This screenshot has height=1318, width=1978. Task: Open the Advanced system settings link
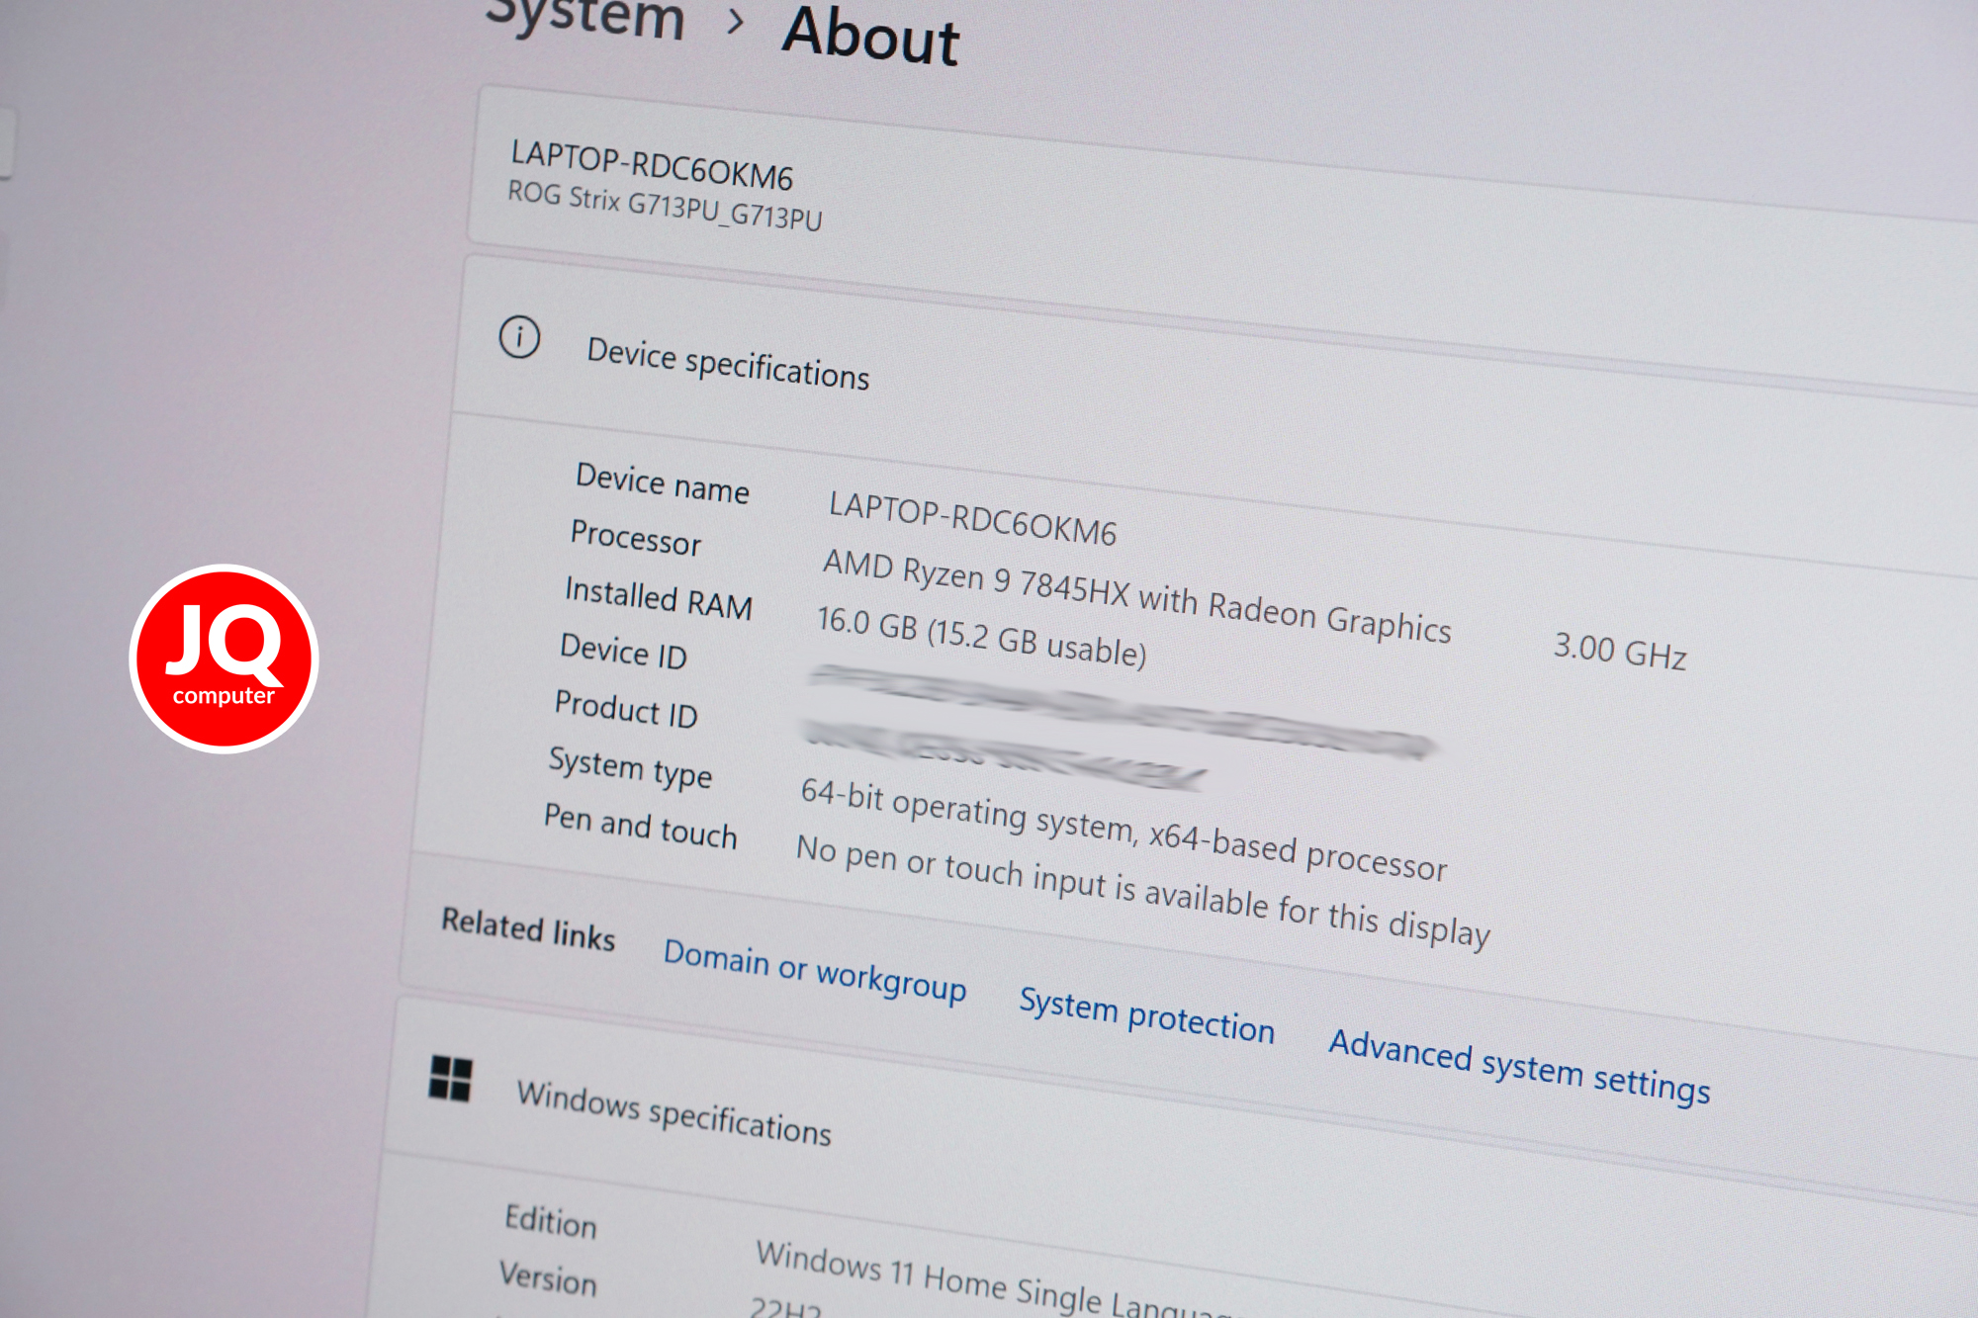tap(1519, 1066)
